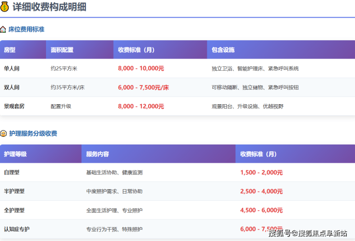355x241 pixels.
Task: Click the 护理等级 column header
Action: click(x=15, y=154)
